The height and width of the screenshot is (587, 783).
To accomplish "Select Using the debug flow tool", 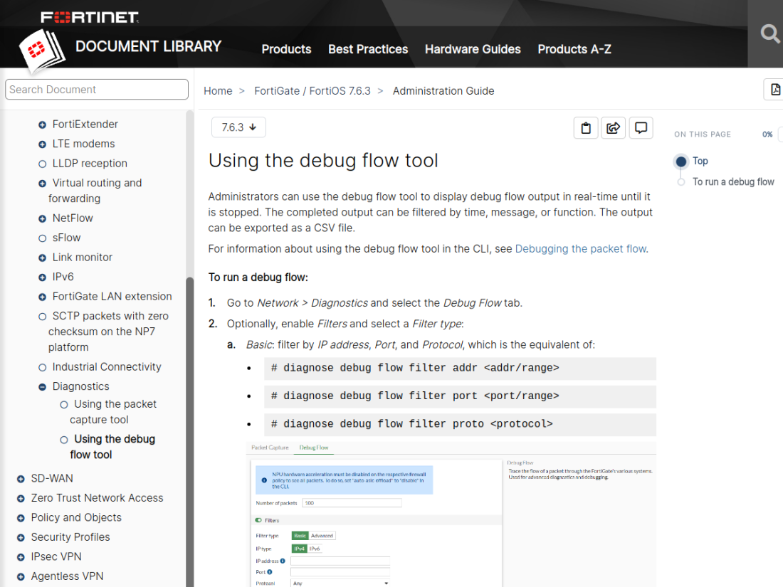I will 112,447.
